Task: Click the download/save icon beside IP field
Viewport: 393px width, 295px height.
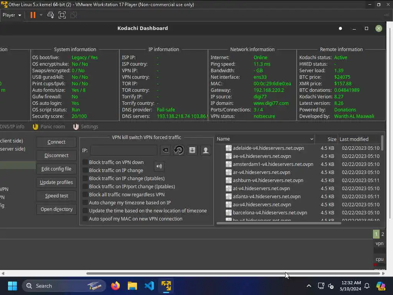Action: (192, 150)
